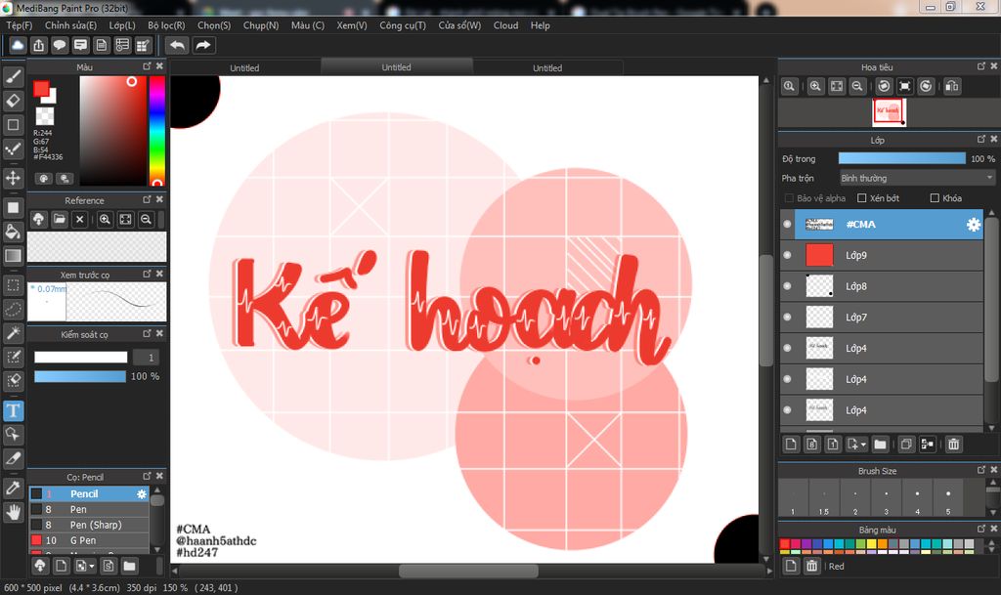The width and height of the screenshot is (1001, 595).
Task: Click the transparent color swatch in Màu panel
Action: pos(45,115)
